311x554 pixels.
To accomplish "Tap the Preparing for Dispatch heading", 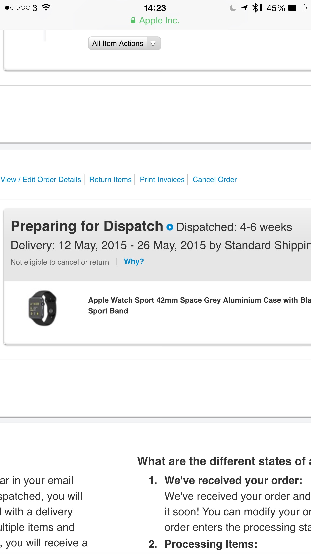I will [87, 226].
